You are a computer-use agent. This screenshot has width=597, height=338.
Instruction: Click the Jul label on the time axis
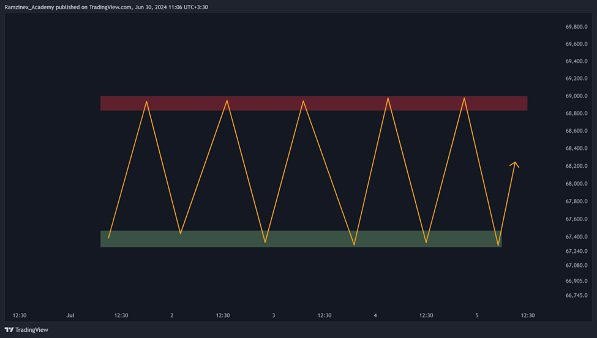[70, 315]
